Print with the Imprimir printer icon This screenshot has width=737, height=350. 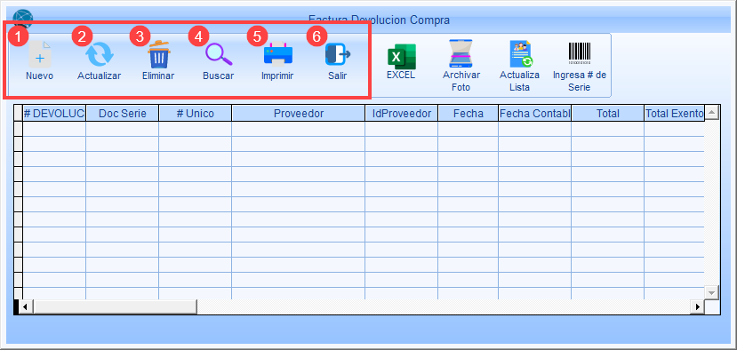[277, 54]
